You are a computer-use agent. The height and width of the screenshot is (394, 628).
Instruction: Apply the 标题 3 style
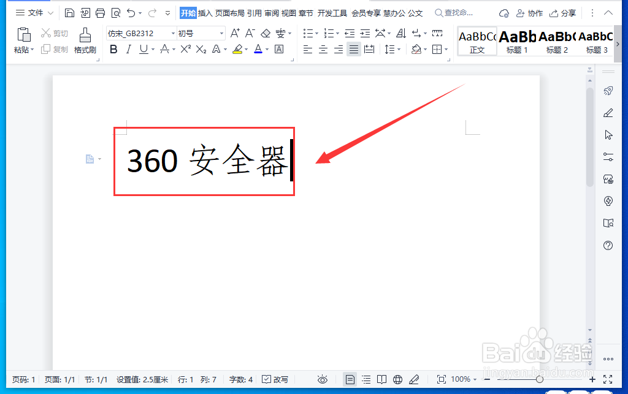pos(596,41)
